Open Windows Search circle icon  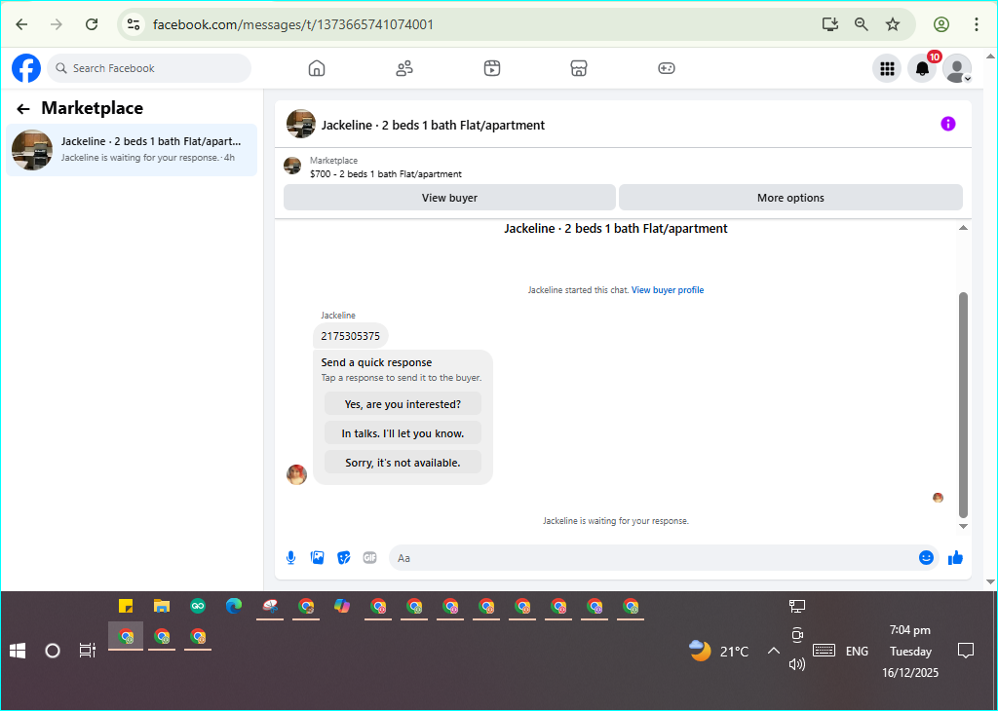(53, 651)
